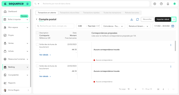Screen dimensions: 179x95
Task: Open the more options menu beside Importer relevé
Action: (x=174, y=19)
